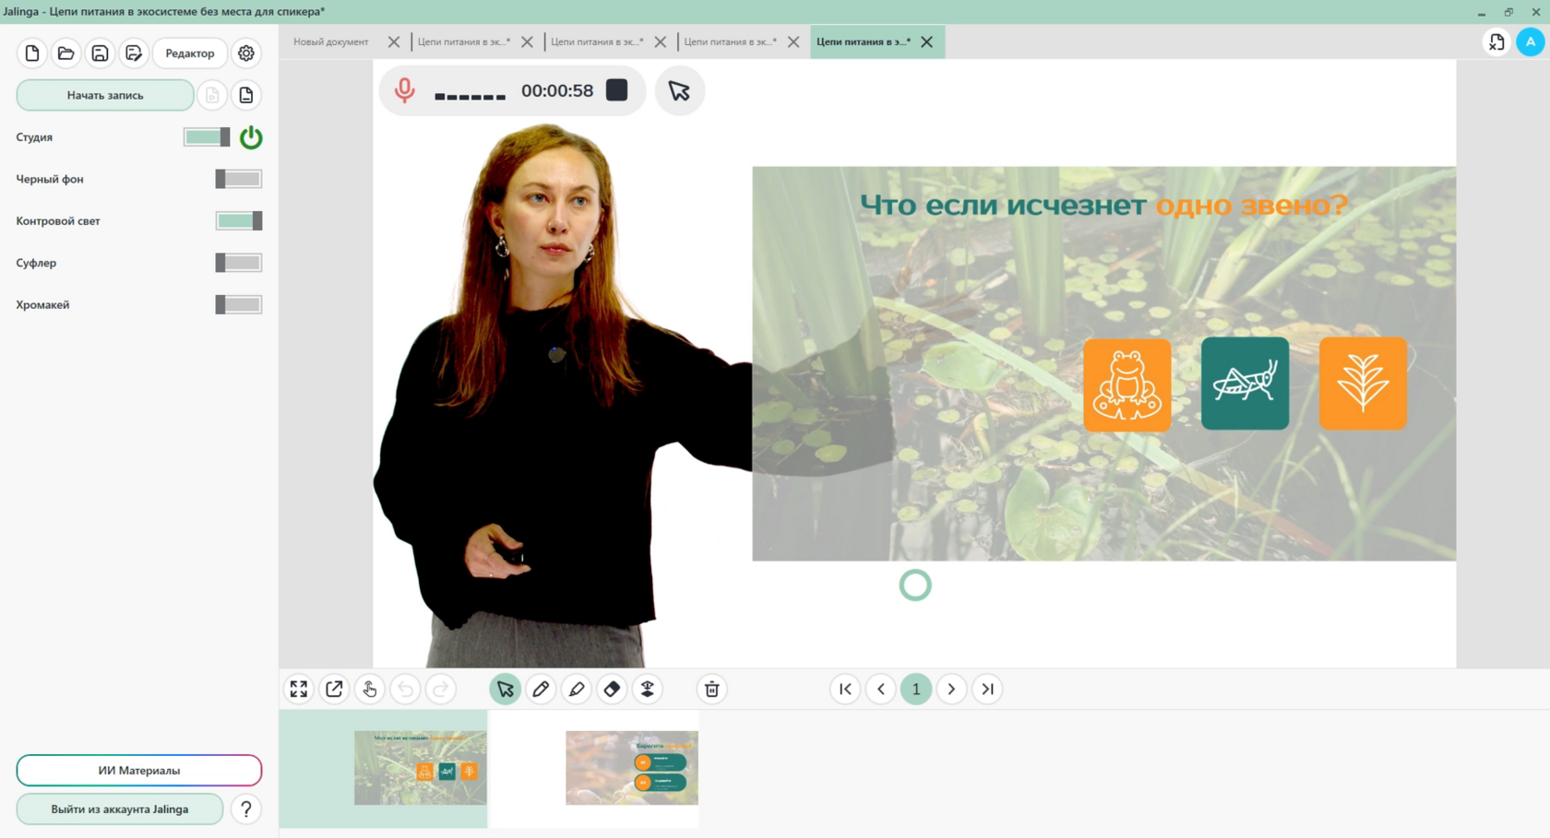Image resolution: width=1550 pixels, height=838 pixels.
Task: Go to the next slide
Action: tap(951, 689)
